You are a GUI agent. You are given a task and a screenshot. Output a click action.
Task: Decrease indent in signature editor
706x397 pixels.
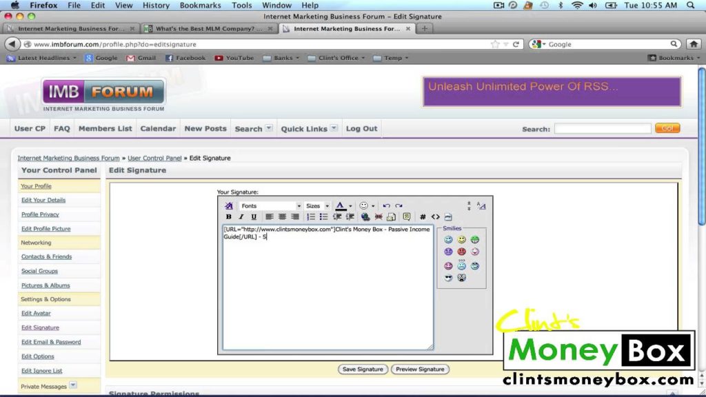[336, 217]
